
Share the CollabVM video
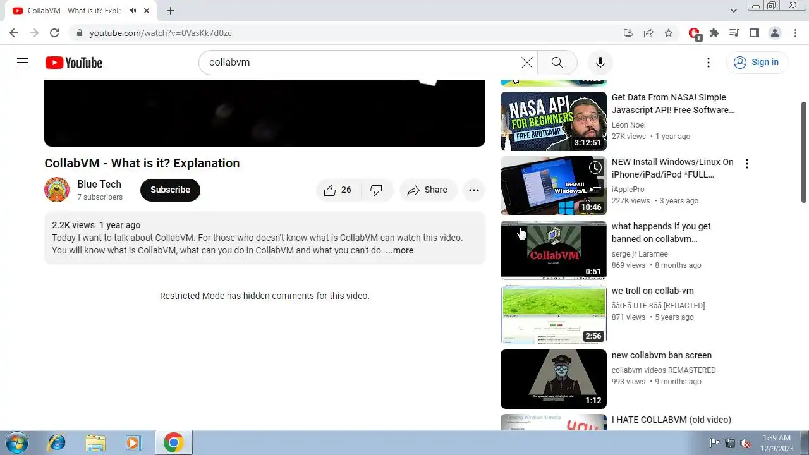428,190
